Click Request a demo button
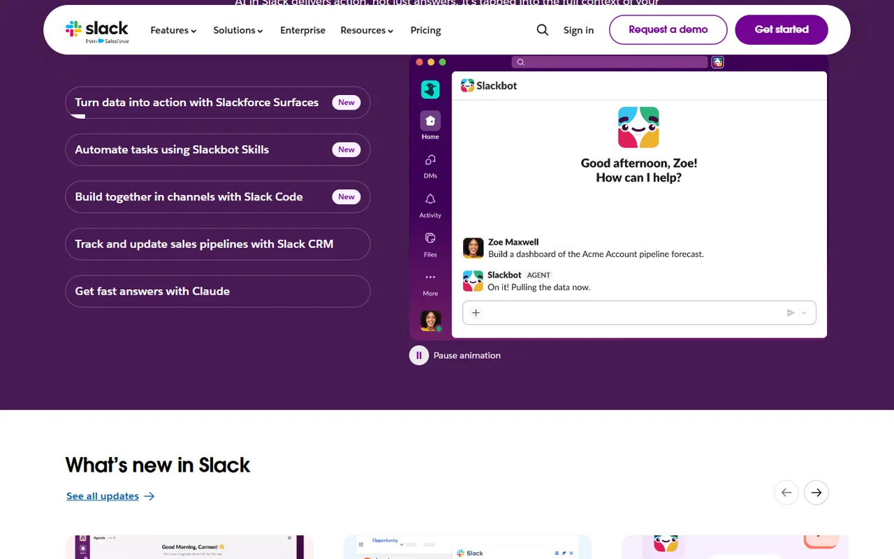 [668, 30]
